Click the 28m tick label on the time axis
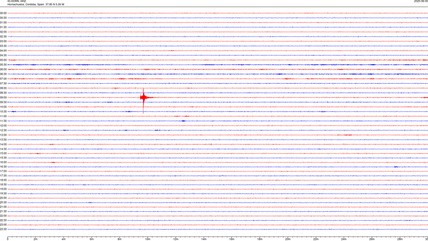Viewport: 428px width, 241px height. point(400,239)
